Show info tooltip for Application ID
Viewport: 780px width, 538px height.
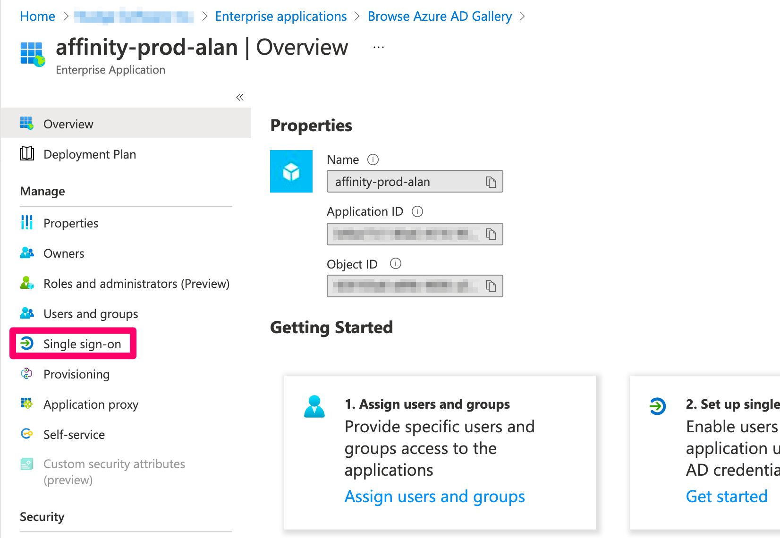click(417, 211)
